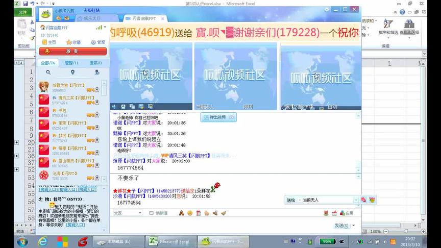Click the search users magnifier icon
The width and height of the screenshot is (441, 248).
(48, 72)
